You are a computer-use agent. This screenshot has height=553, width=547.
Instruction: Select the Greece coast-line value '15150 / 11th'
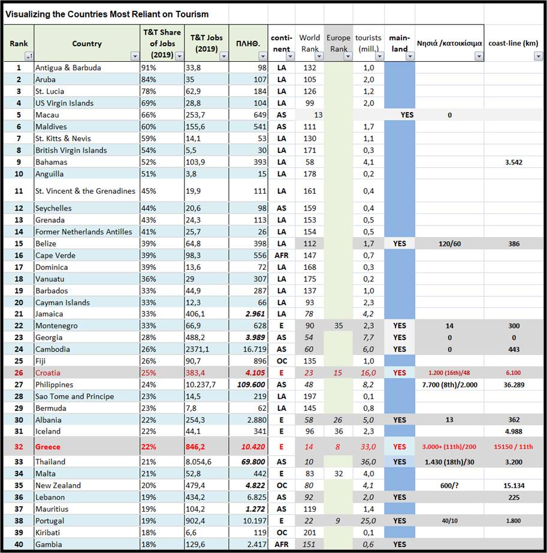(513, 447)
